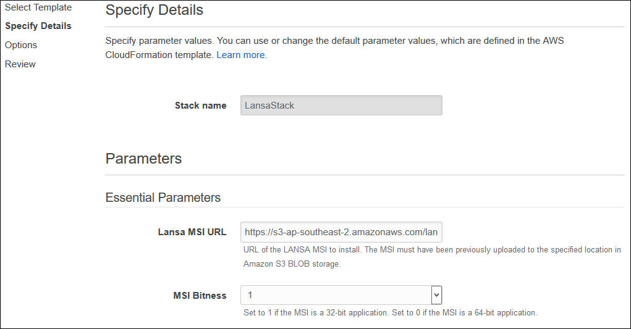Go to the Select Template step
The width and height of the screenshot is (631, 329).
click(x=38, y=7)
